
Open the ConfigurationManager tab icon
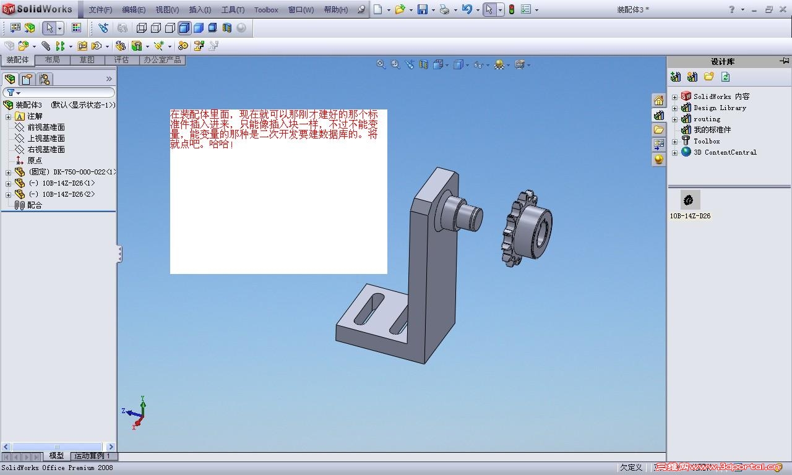point(45,79)
